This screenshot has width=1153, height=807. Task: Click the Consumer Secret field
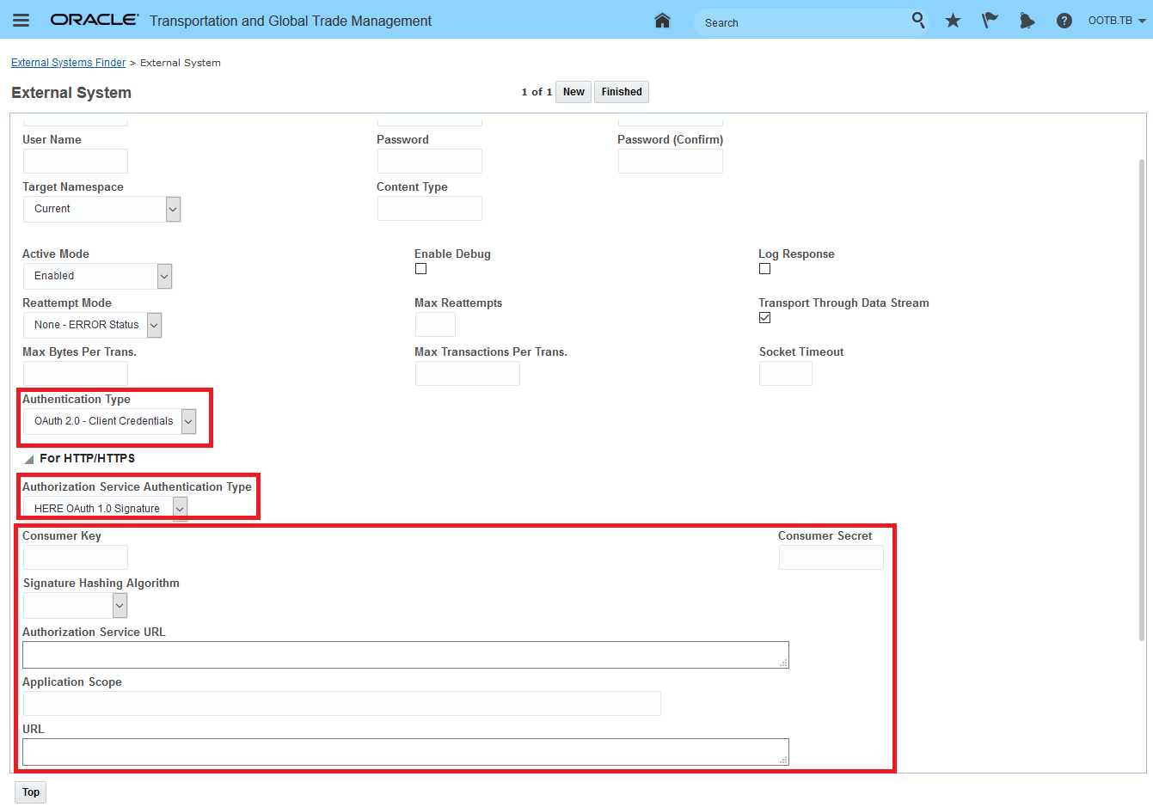[831, 558]
